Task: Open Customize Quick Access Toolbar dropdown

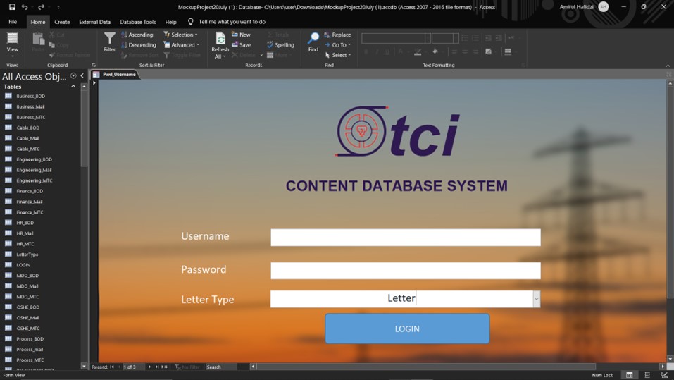Action: pos(58,7)
